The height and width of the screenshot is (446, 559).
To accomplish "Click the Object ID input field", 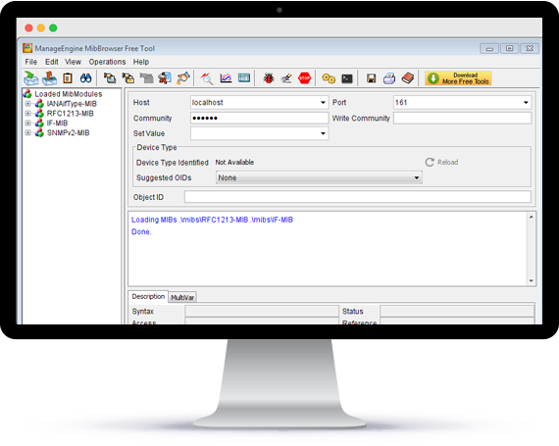I will tap(358, 197).
